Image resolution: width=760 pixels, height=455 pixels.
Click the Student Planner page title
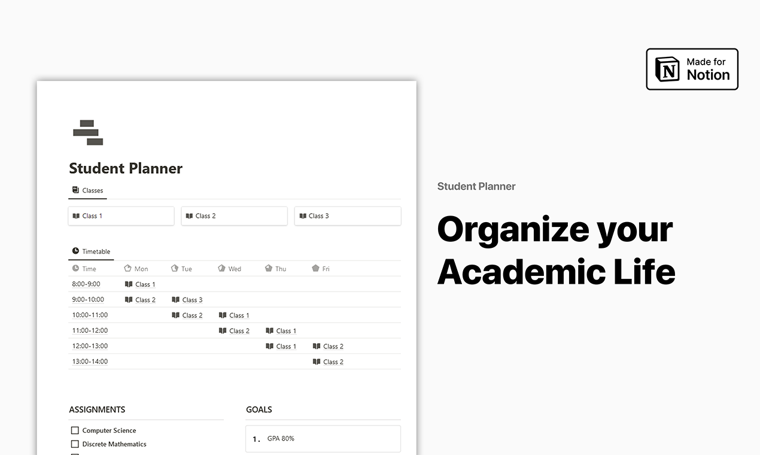point(125,168)
